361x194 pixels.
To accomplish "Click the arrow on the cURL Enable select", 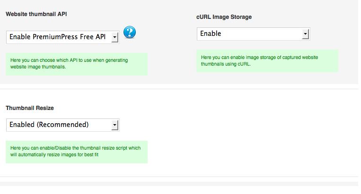I will pos(305,34).
